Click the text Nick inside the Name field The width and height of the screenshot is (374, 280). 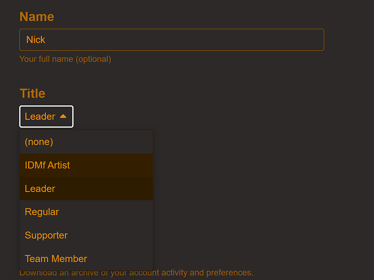tap(36, 40)
